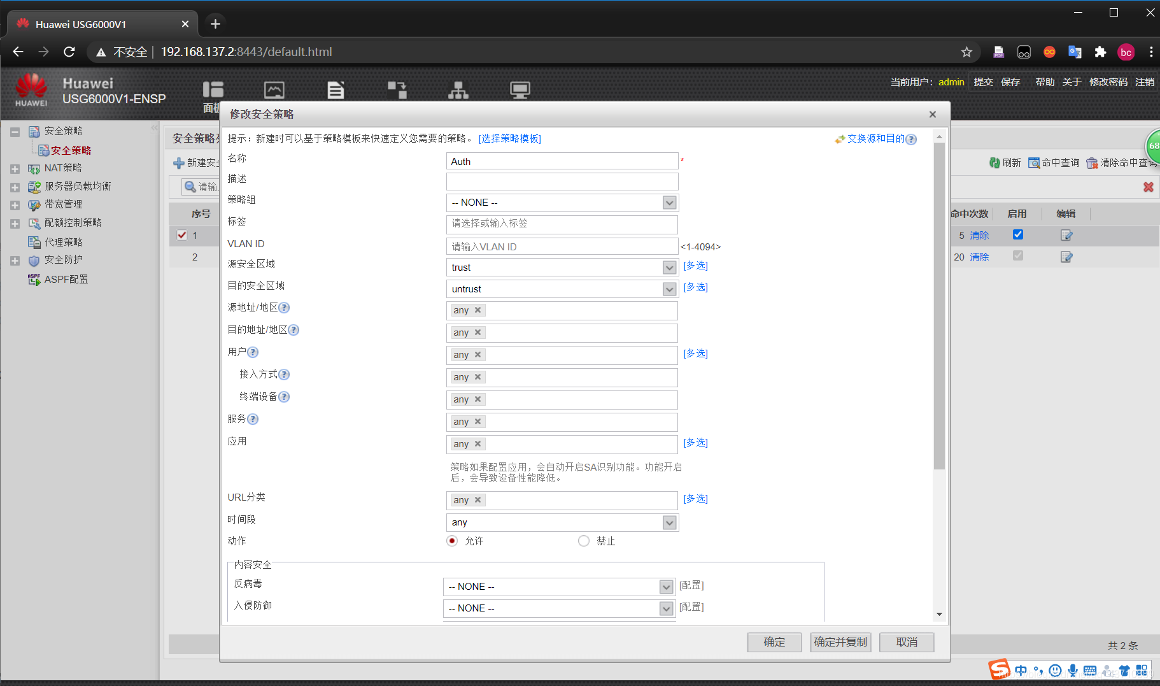Toggle row 1 selection checkbox
Image resolution: width=1160 pixels, height=686 pixels.
tap(182, 235)
